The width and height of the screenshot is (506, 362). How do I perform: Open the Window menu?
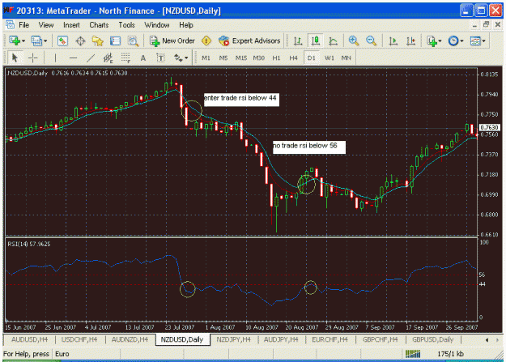[157, 25]
